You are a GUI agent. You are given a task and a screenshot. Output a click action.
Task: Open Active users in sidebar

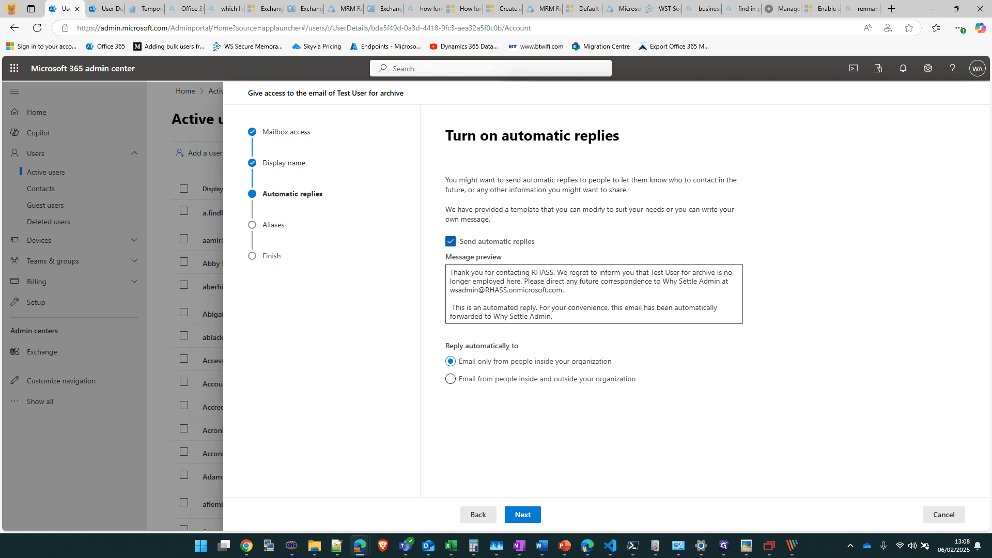46,172
